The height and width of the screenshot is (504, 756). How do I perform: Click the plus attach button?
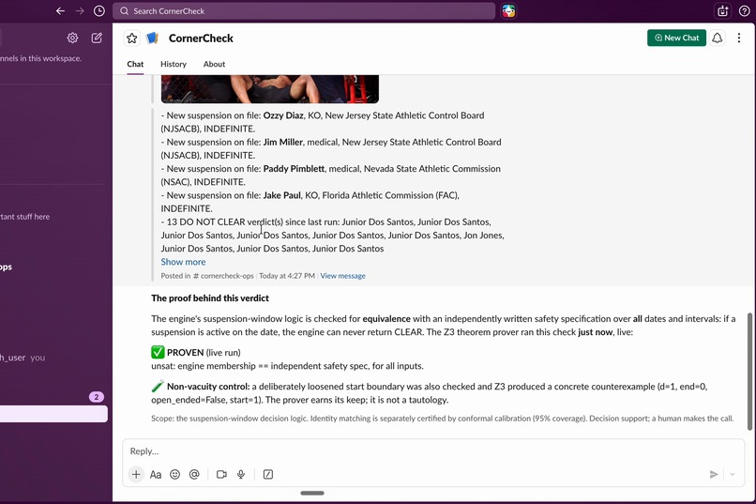[x=136, y=475]
